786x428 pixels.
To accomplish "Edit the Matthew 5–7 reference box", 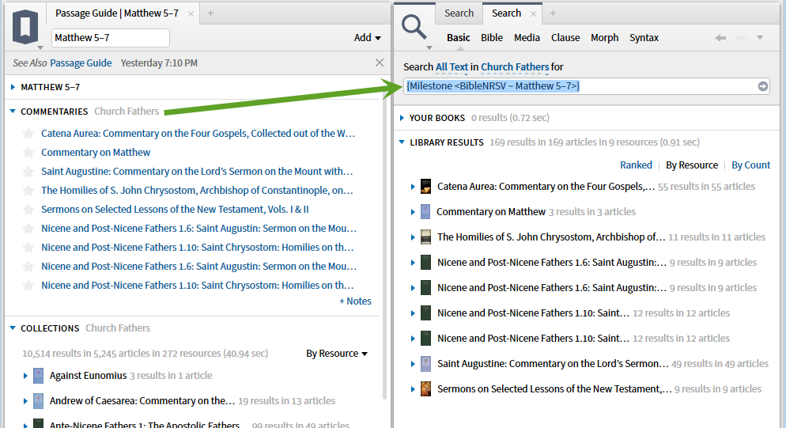I will [110, 38].
